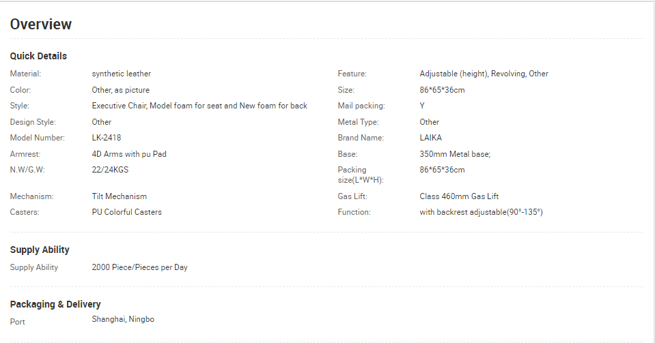Viewport: 655px width, 343px height.
Task: Select the Class 460mm Gas Lift value
Action: (459, 196)
